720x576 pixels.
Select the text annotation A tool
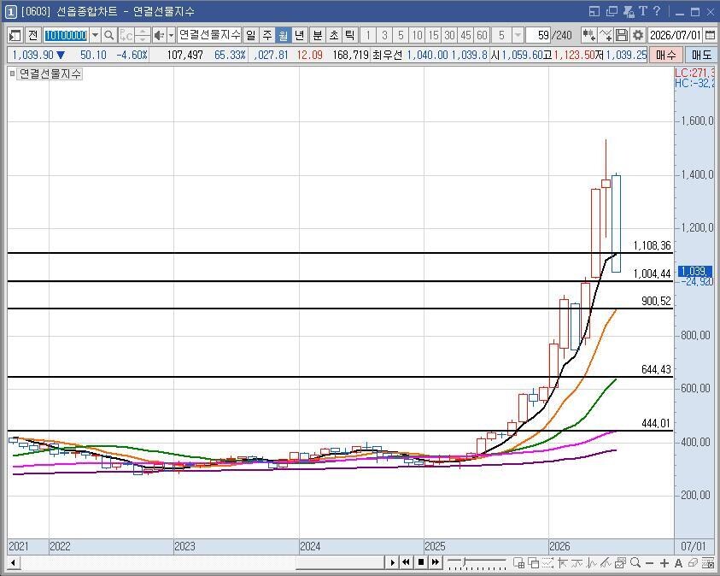tap(678, 562)
